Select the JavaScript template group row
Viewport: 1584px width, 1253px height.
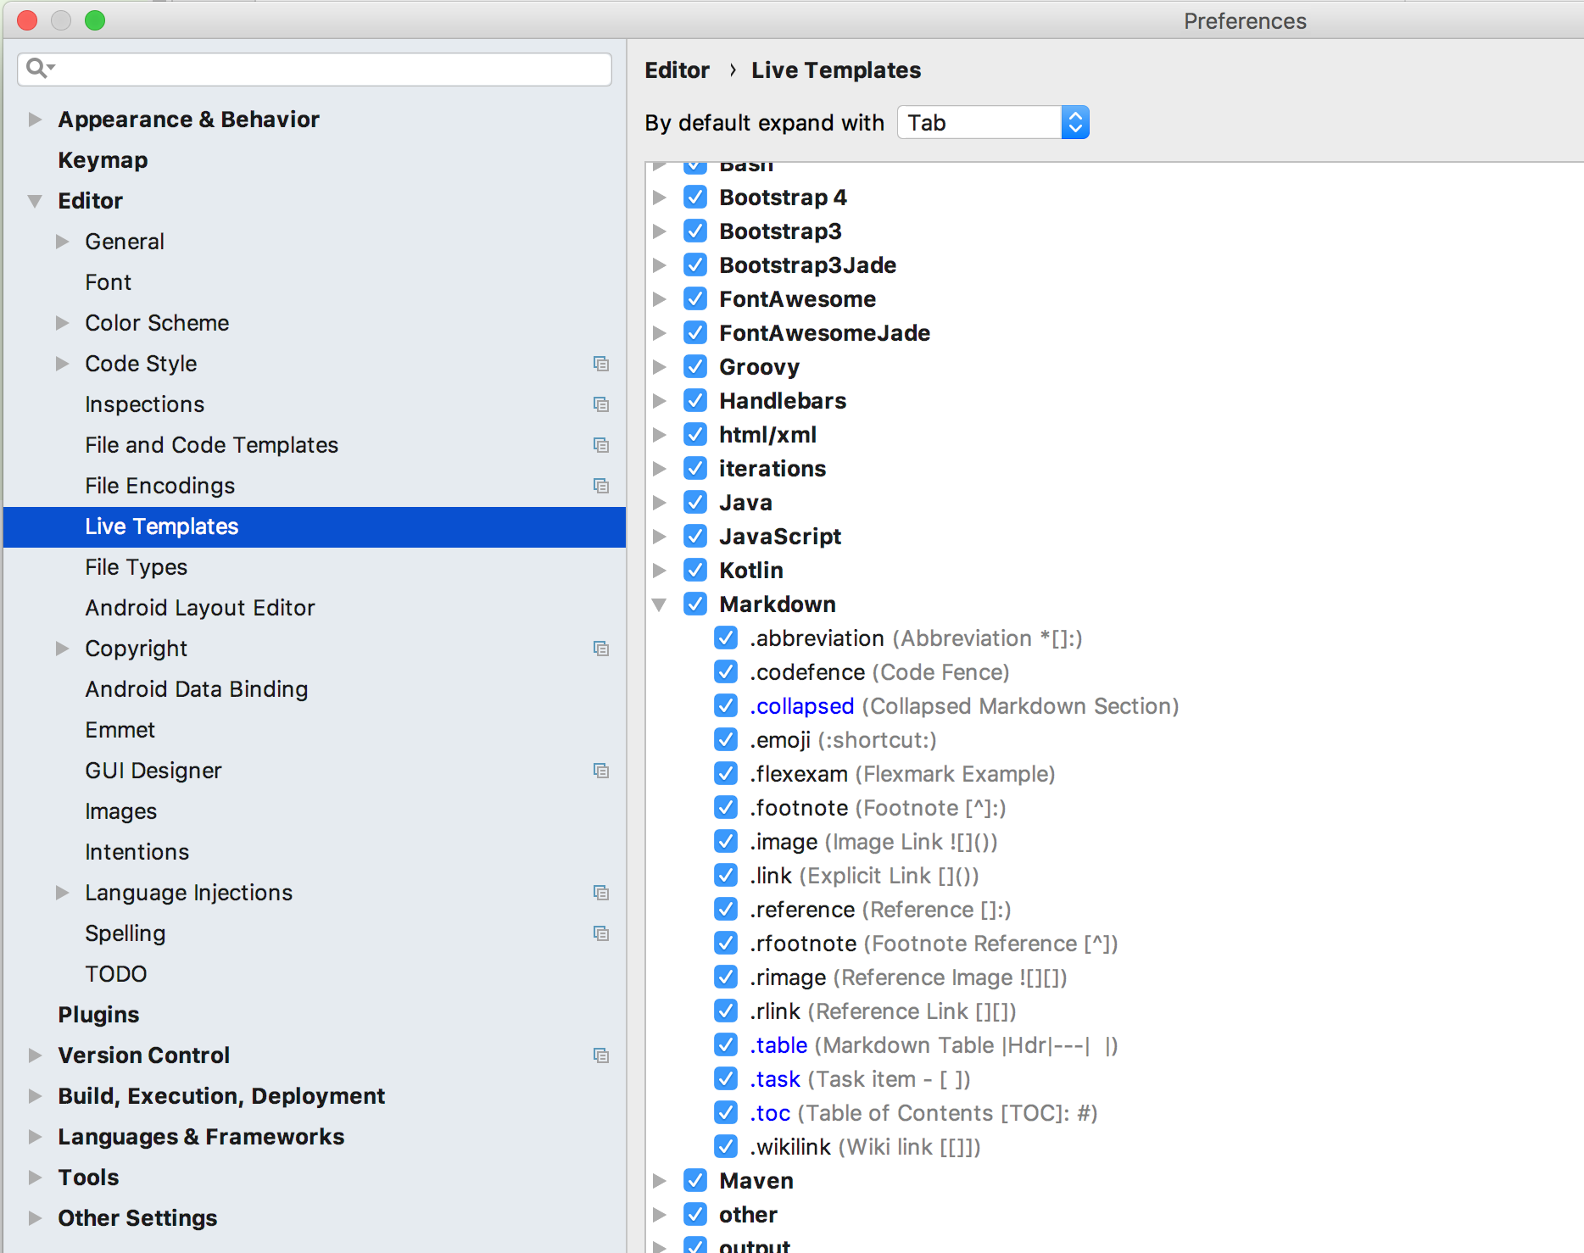click(x=780, y=537)
